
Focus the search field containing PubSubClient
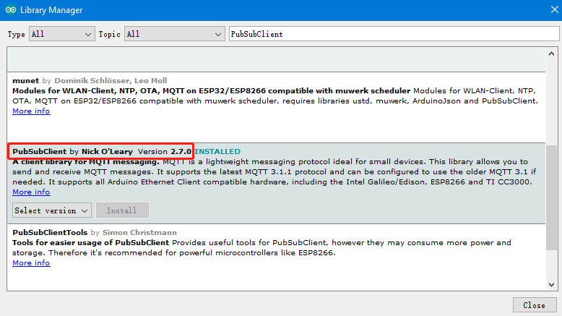[x=394, y=34]
